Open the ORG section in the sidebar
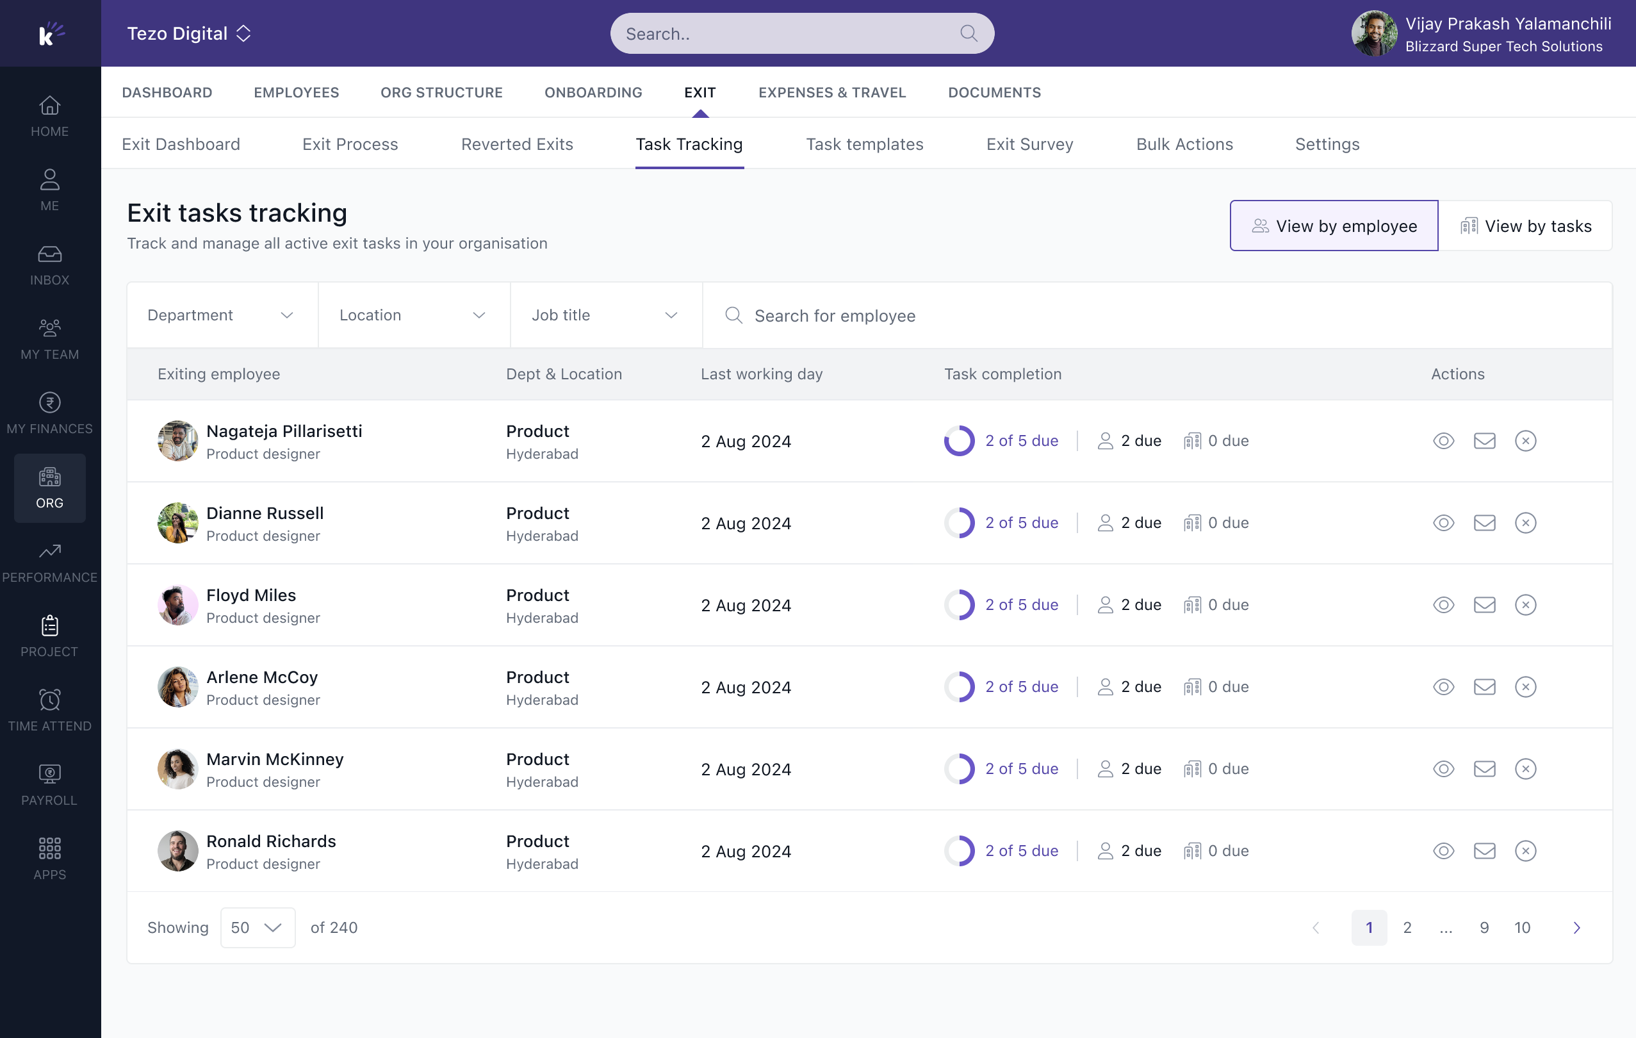The width and height of the screenshot is (1636, 1038). [49, 487]
